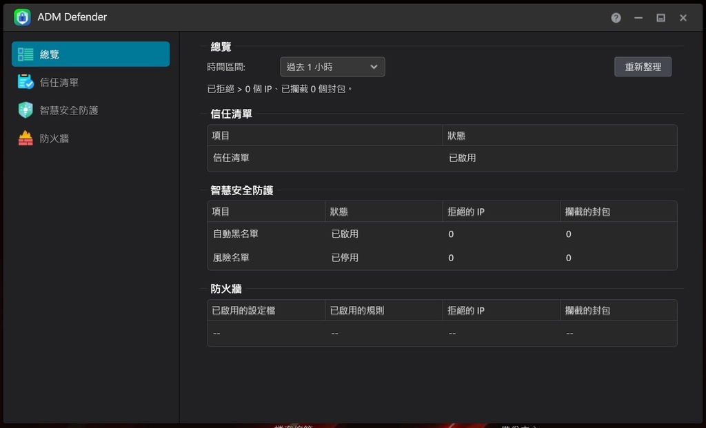Viewport: 706px width, 428px height.
Task: Open the 時間區間 dropdown showing 過去 1 小時
Action: [x=332, y=67]
